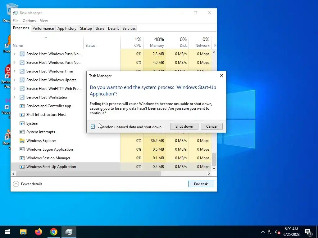This screenshot has width=318, height=238.
Task: Click Fewer details link
Action: pos(32,184)
